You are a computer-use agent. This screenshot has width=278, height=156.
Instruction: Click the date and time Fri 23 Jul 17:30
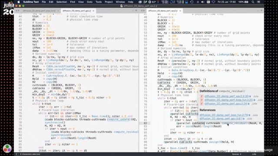227,2
